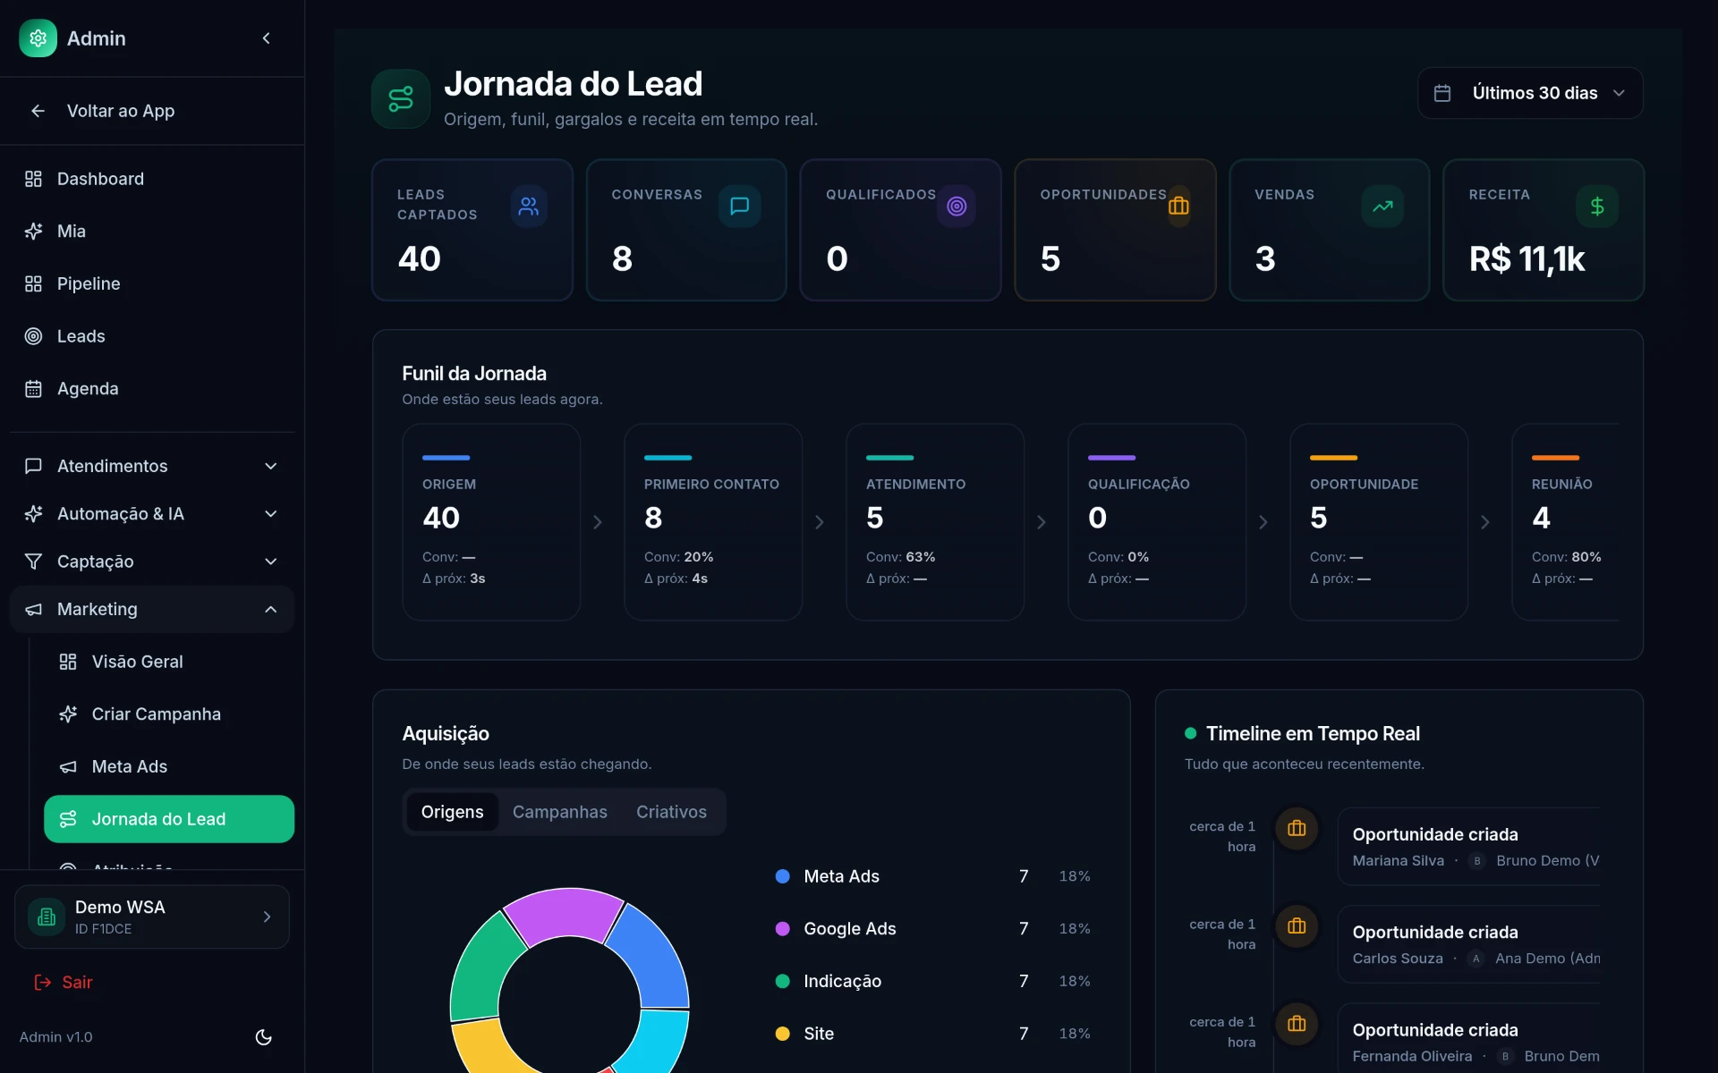Image resolution: width=1718 pixels, height=1073 pixels.
Task: Click the purple Google Ads legend dot
Action: pyautogui.click(x=782, y=929)
